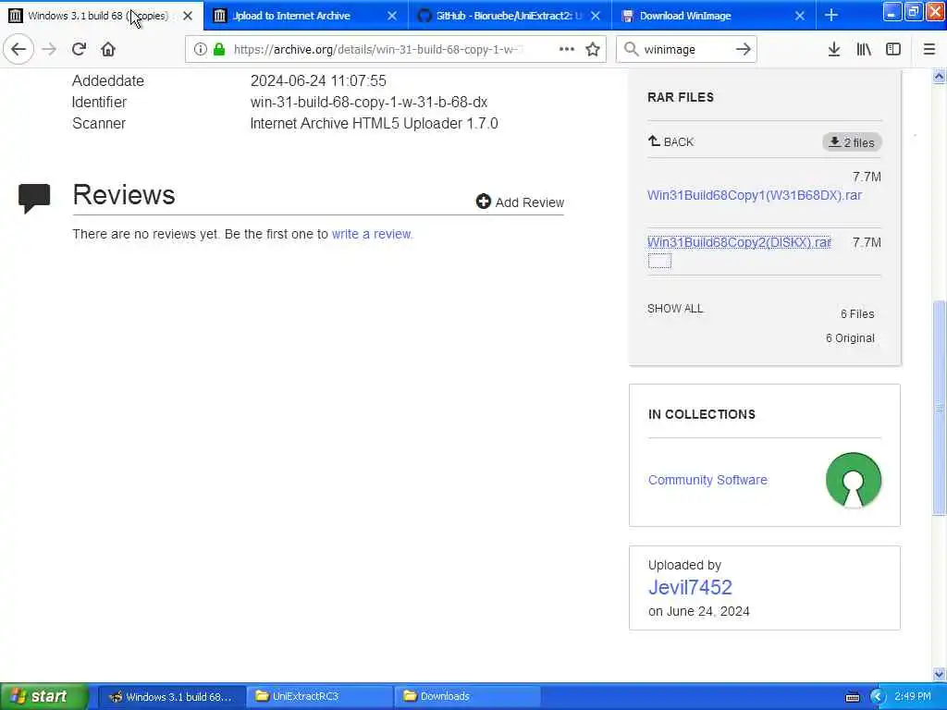Click the Reviews speech bubble icon
This screenshot has height=710, width=947.
point(34,198)
